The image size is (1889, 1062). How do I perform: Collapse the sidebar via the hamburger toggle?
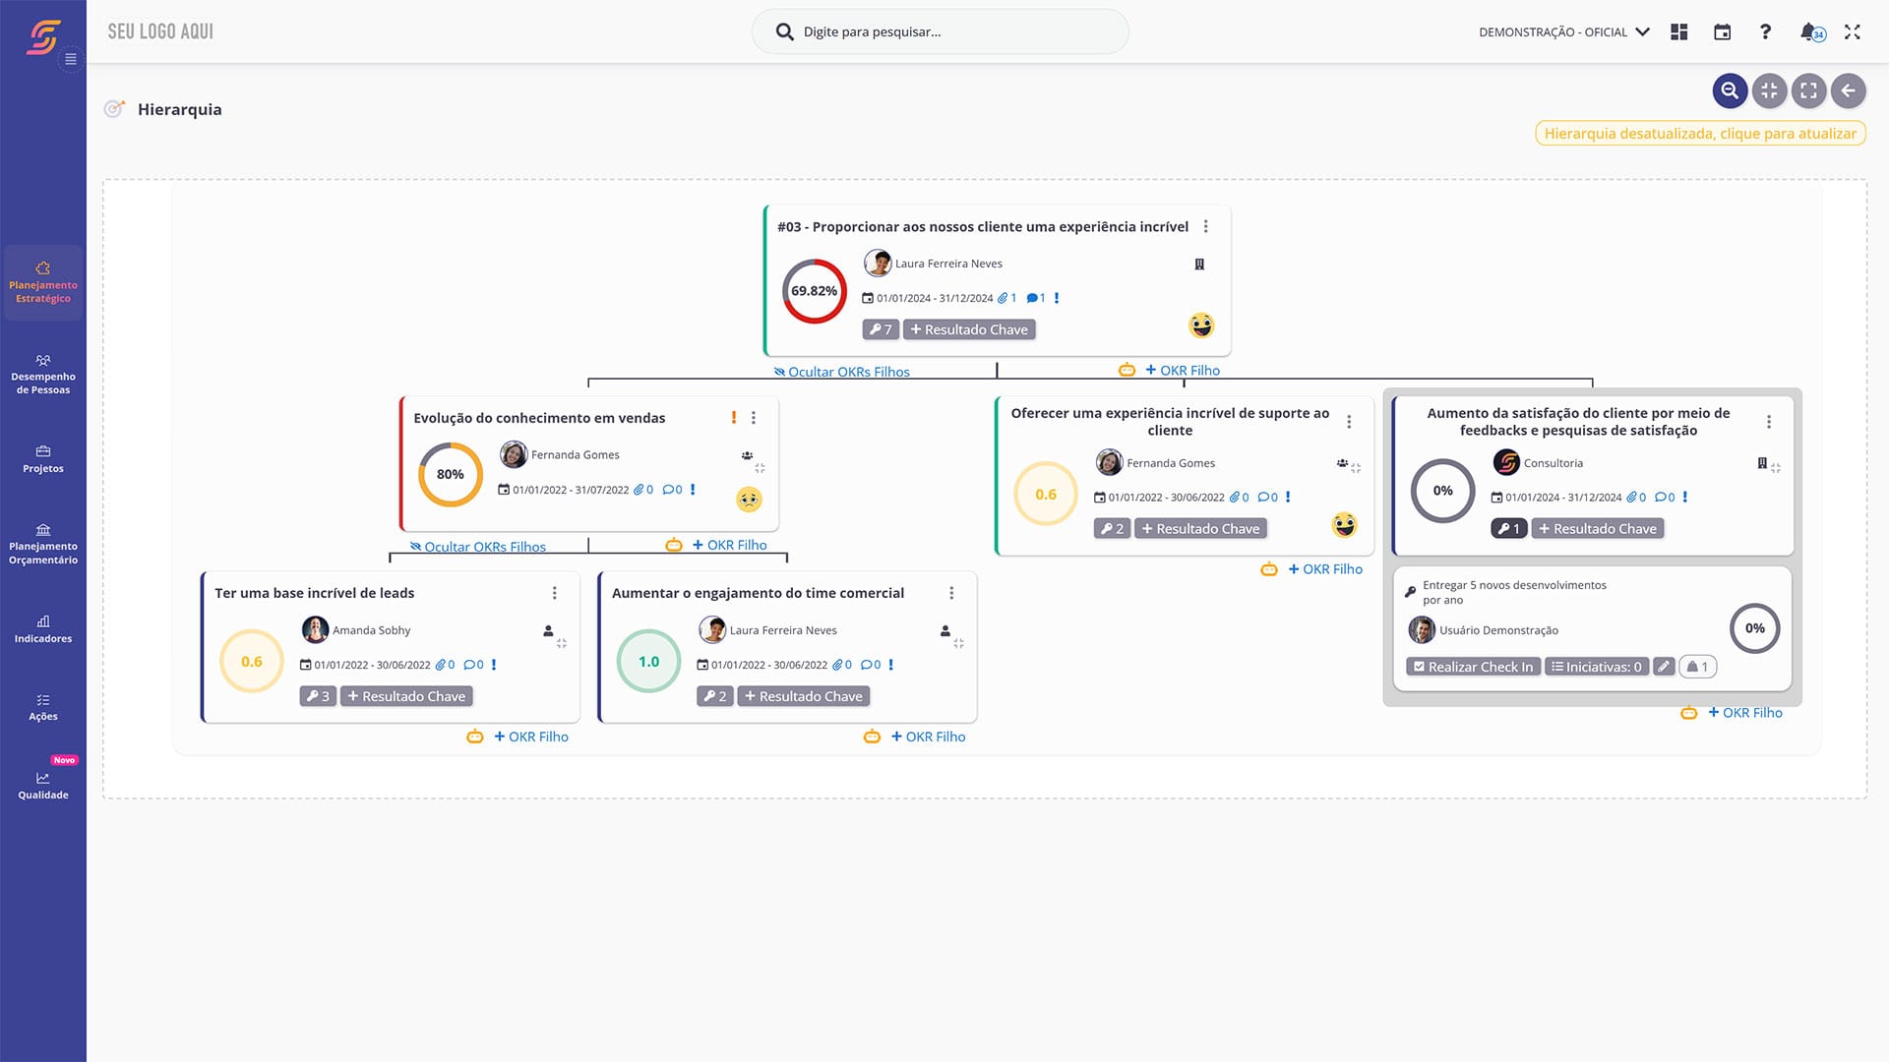[70, 59]
